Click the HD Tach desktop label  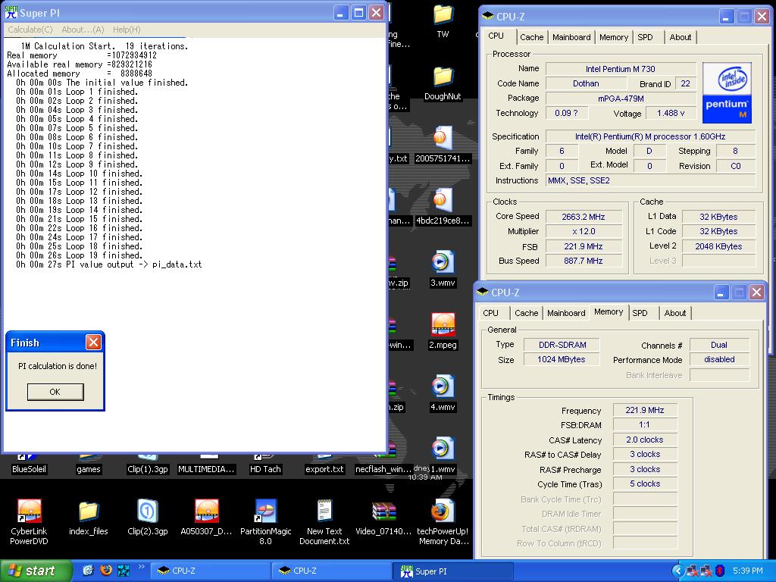click(265, 469)
